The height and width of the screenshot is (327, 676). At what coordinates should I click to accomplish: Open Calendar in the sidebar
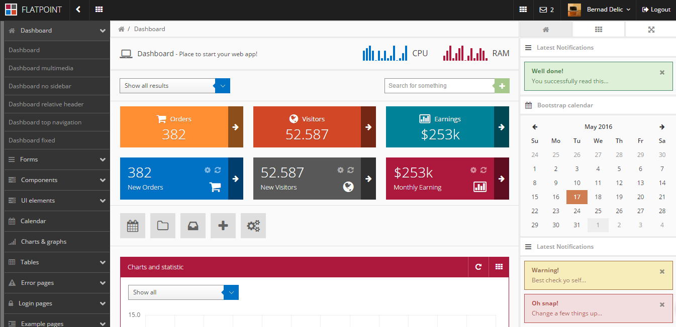57,221
